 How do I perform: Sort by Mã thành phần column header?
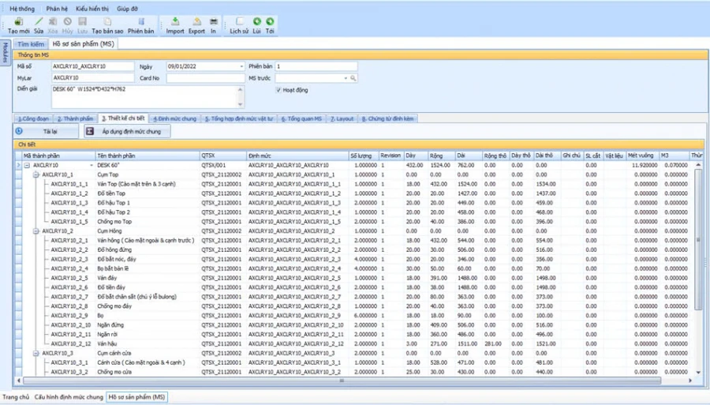(x=58, y=156)
